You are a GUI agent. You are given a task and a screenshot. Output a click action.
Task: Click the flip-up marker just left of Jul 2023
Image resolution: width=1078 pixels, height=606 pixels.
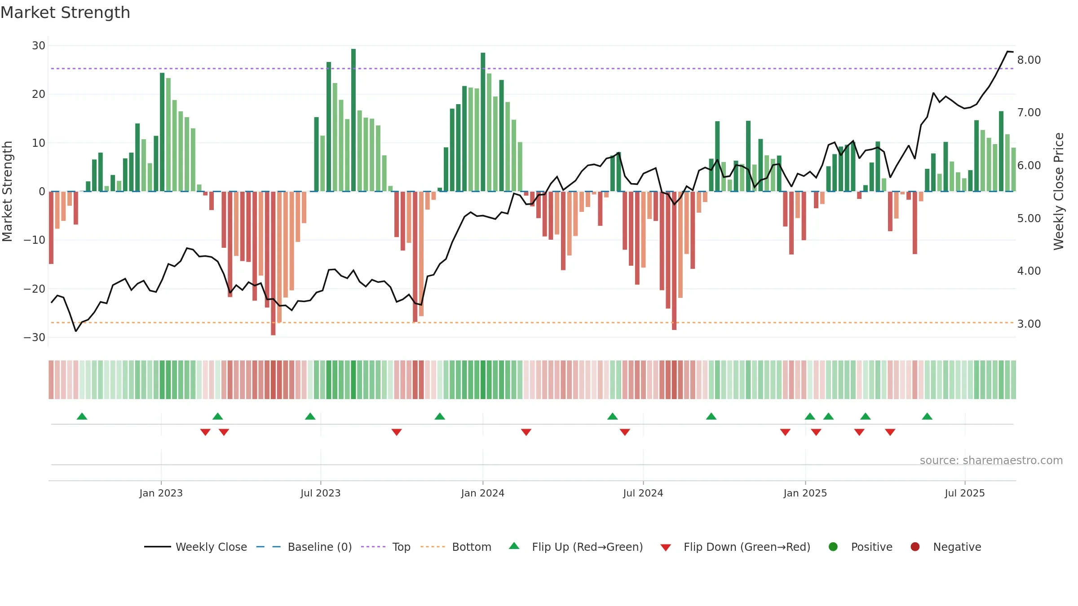[310, 416]
